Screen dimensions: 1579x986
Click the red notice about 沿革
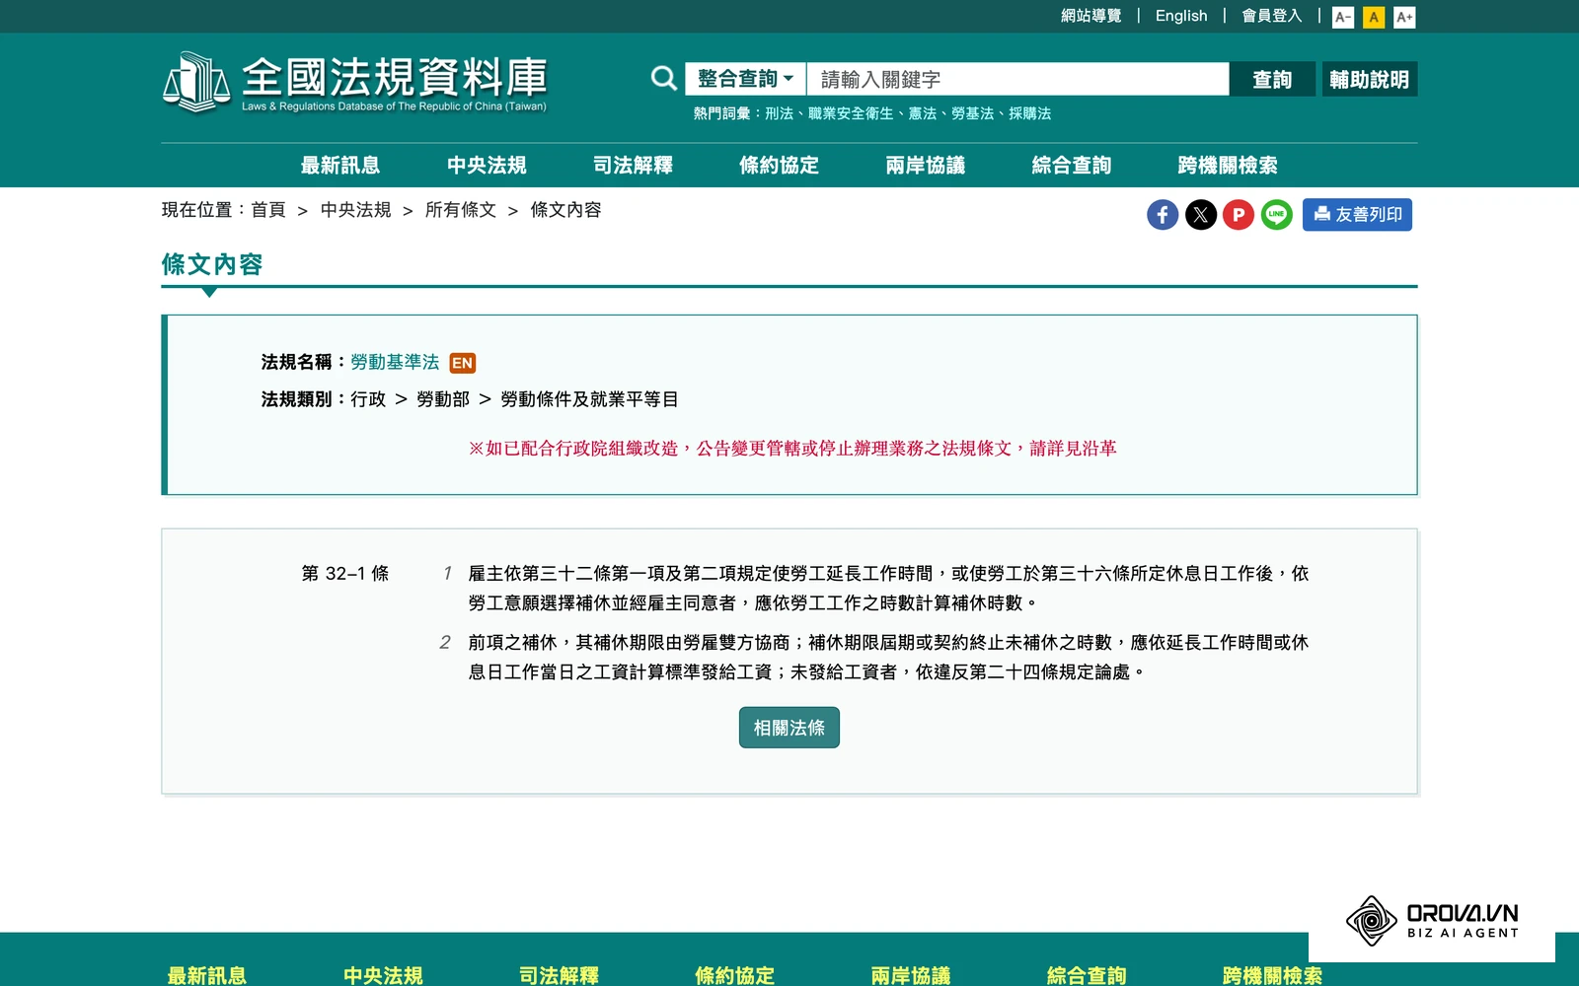coord(792,449)
